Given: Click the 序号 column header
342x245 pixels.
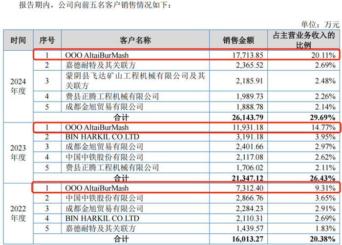Looking at the screenshot, I should tap(47, 41).
